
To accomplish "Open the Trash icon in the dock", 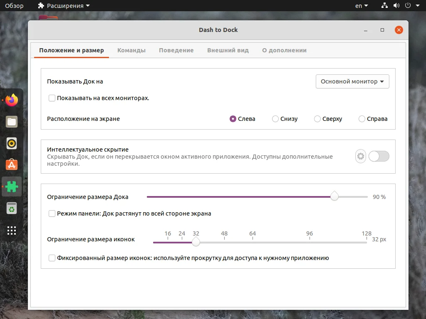I will (x=11, y=208).
